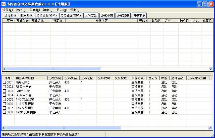The height and width of the screenshot is (138, 215).
Task: Check the box for 0005 TKD 交易预警
Action: [x=4, y=100]
